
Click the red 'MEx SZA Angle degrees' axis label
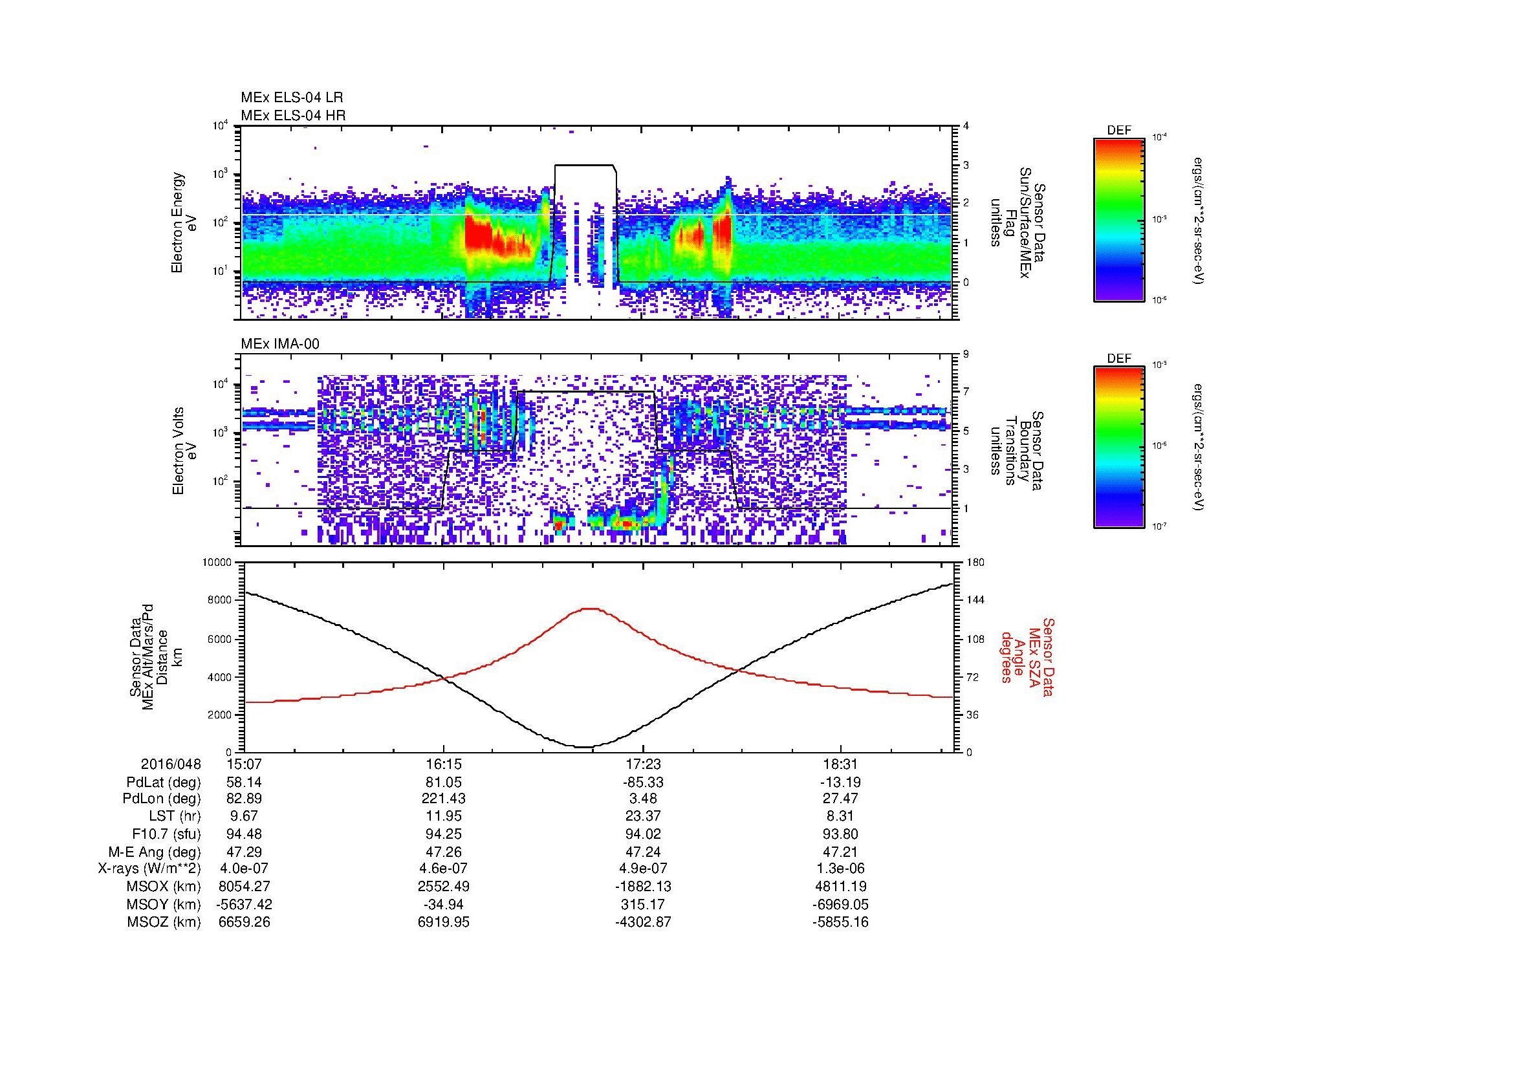(1027, 656)
